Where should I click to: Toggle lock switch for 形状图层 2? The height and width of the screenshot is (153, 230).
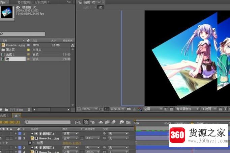11,134
